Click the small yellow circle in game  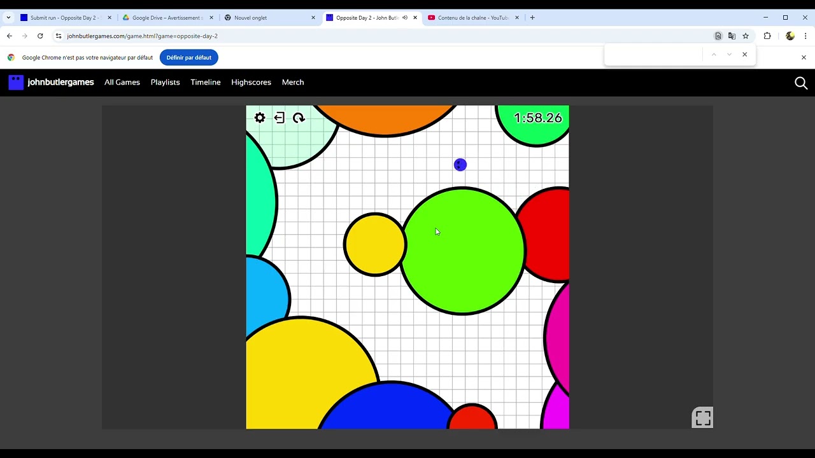click(x=375, y=244)
